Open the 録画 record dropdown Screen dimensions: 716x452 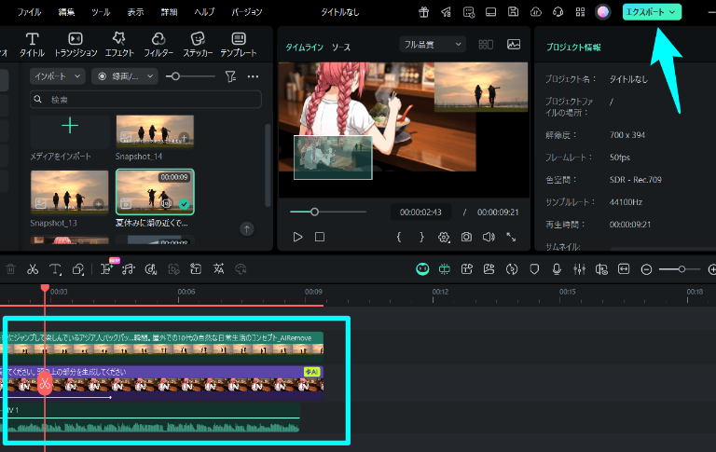(x=125, y=76)
